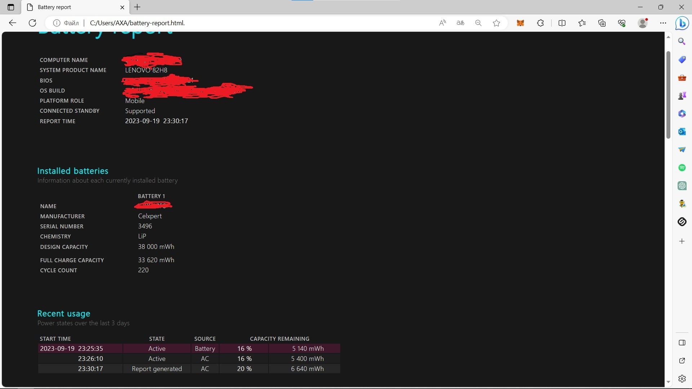Click the refresh page button
This screenshot has width=692, height=389.
coord(32,23)
